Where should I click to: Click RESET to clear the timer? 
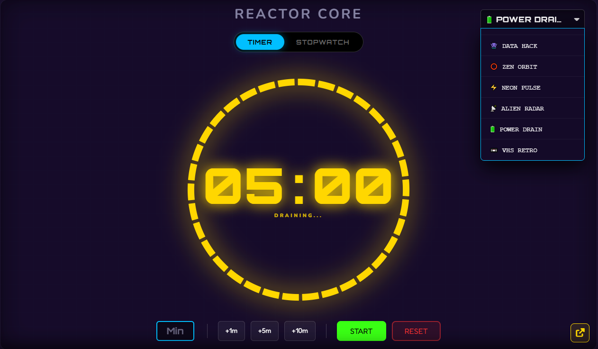click(x=416, y=331)
